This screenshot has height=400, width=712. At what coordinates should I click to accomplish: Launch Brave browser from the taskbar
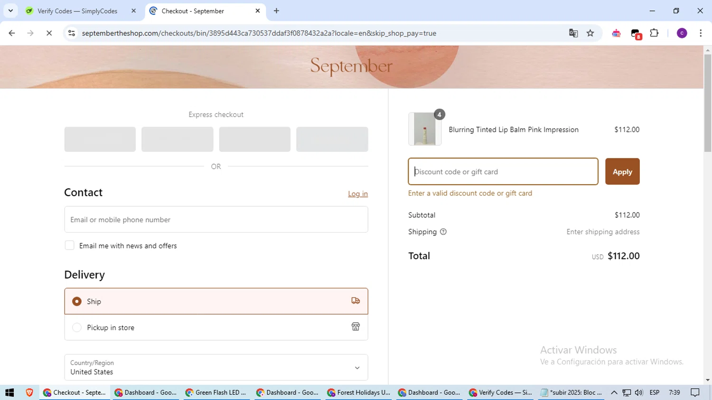point(29,392)
